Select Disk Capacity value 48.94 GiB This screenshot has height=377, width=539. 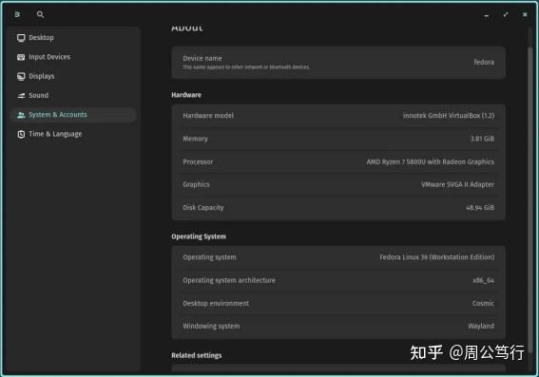[x=480, y=208]
